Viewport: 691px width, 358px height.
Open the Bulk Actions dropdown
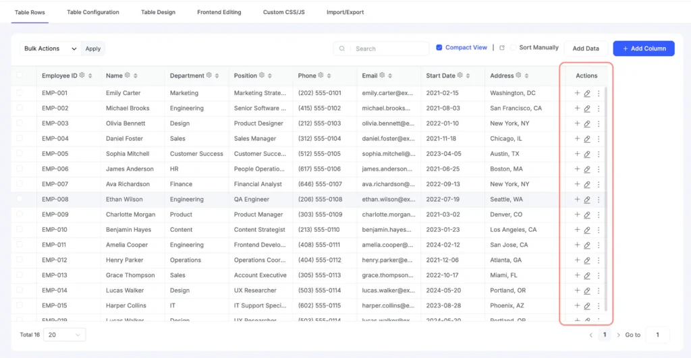[x=50, y=49]
